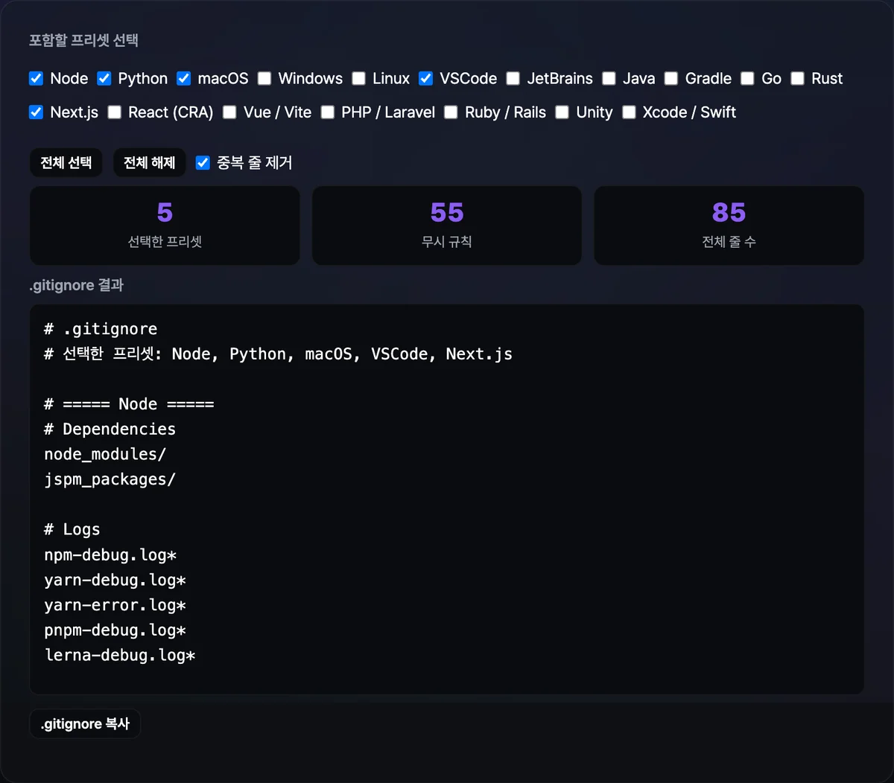Screen dimensions: 894x783
Task: Select the JetBrains preset checkbox
Action: 513,78
